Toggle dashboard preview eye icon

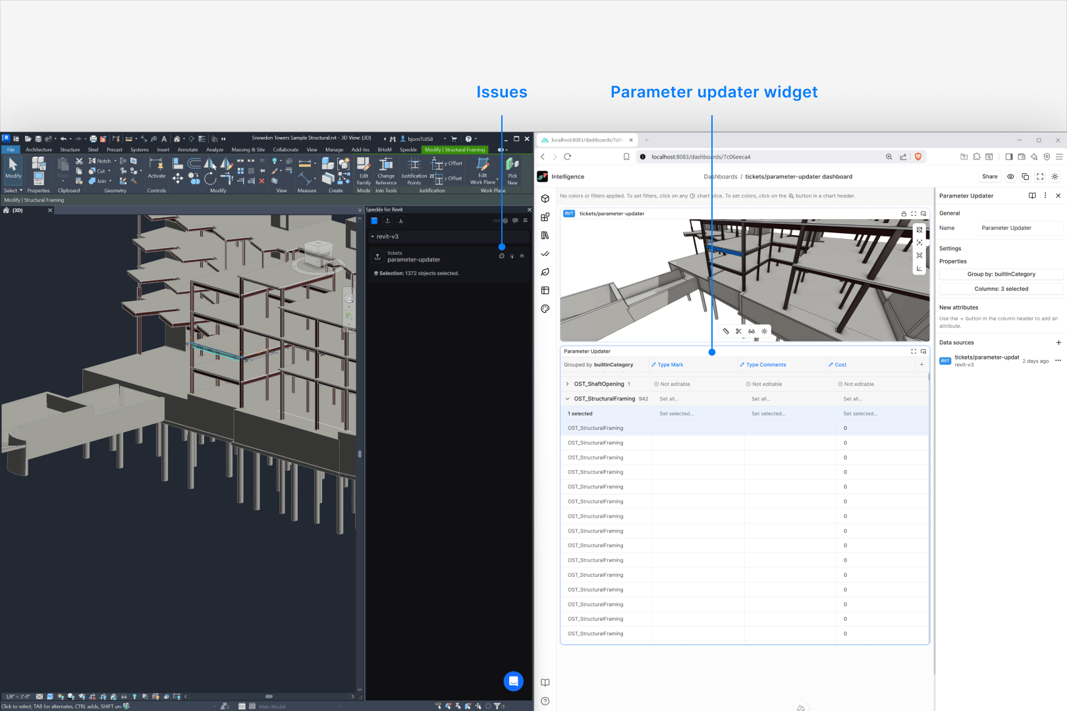(x=1010, y=176)
